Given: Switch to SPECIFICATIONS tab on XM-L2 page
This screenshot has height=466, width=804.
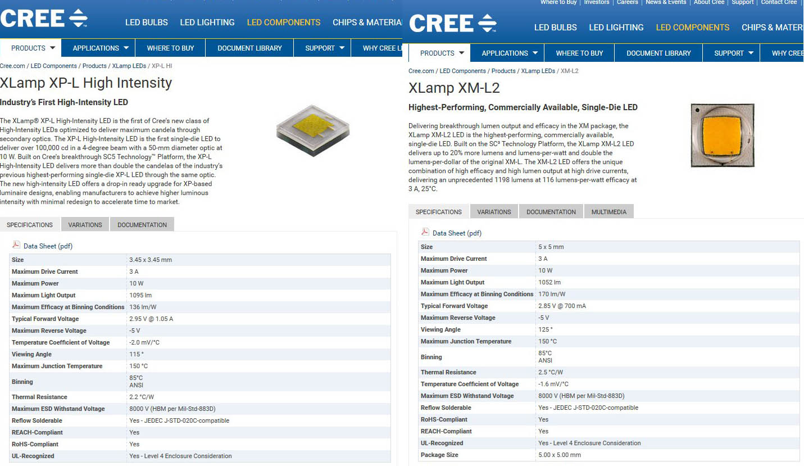Looking at the screenshot, I should (x=439, y=212).
